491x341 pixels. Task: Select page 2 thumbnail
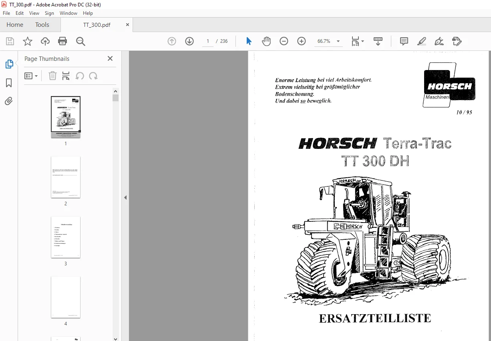point(66,177)
